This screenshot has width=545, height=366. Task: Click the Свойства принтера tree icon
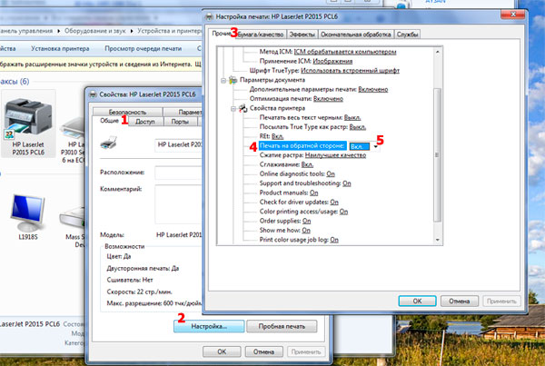243,108
